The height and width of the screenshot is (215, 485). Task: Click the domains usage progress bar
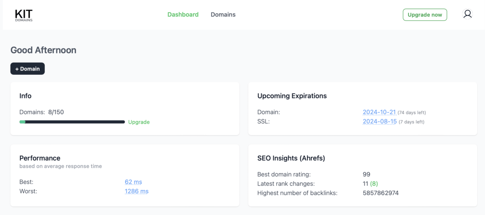72,122
